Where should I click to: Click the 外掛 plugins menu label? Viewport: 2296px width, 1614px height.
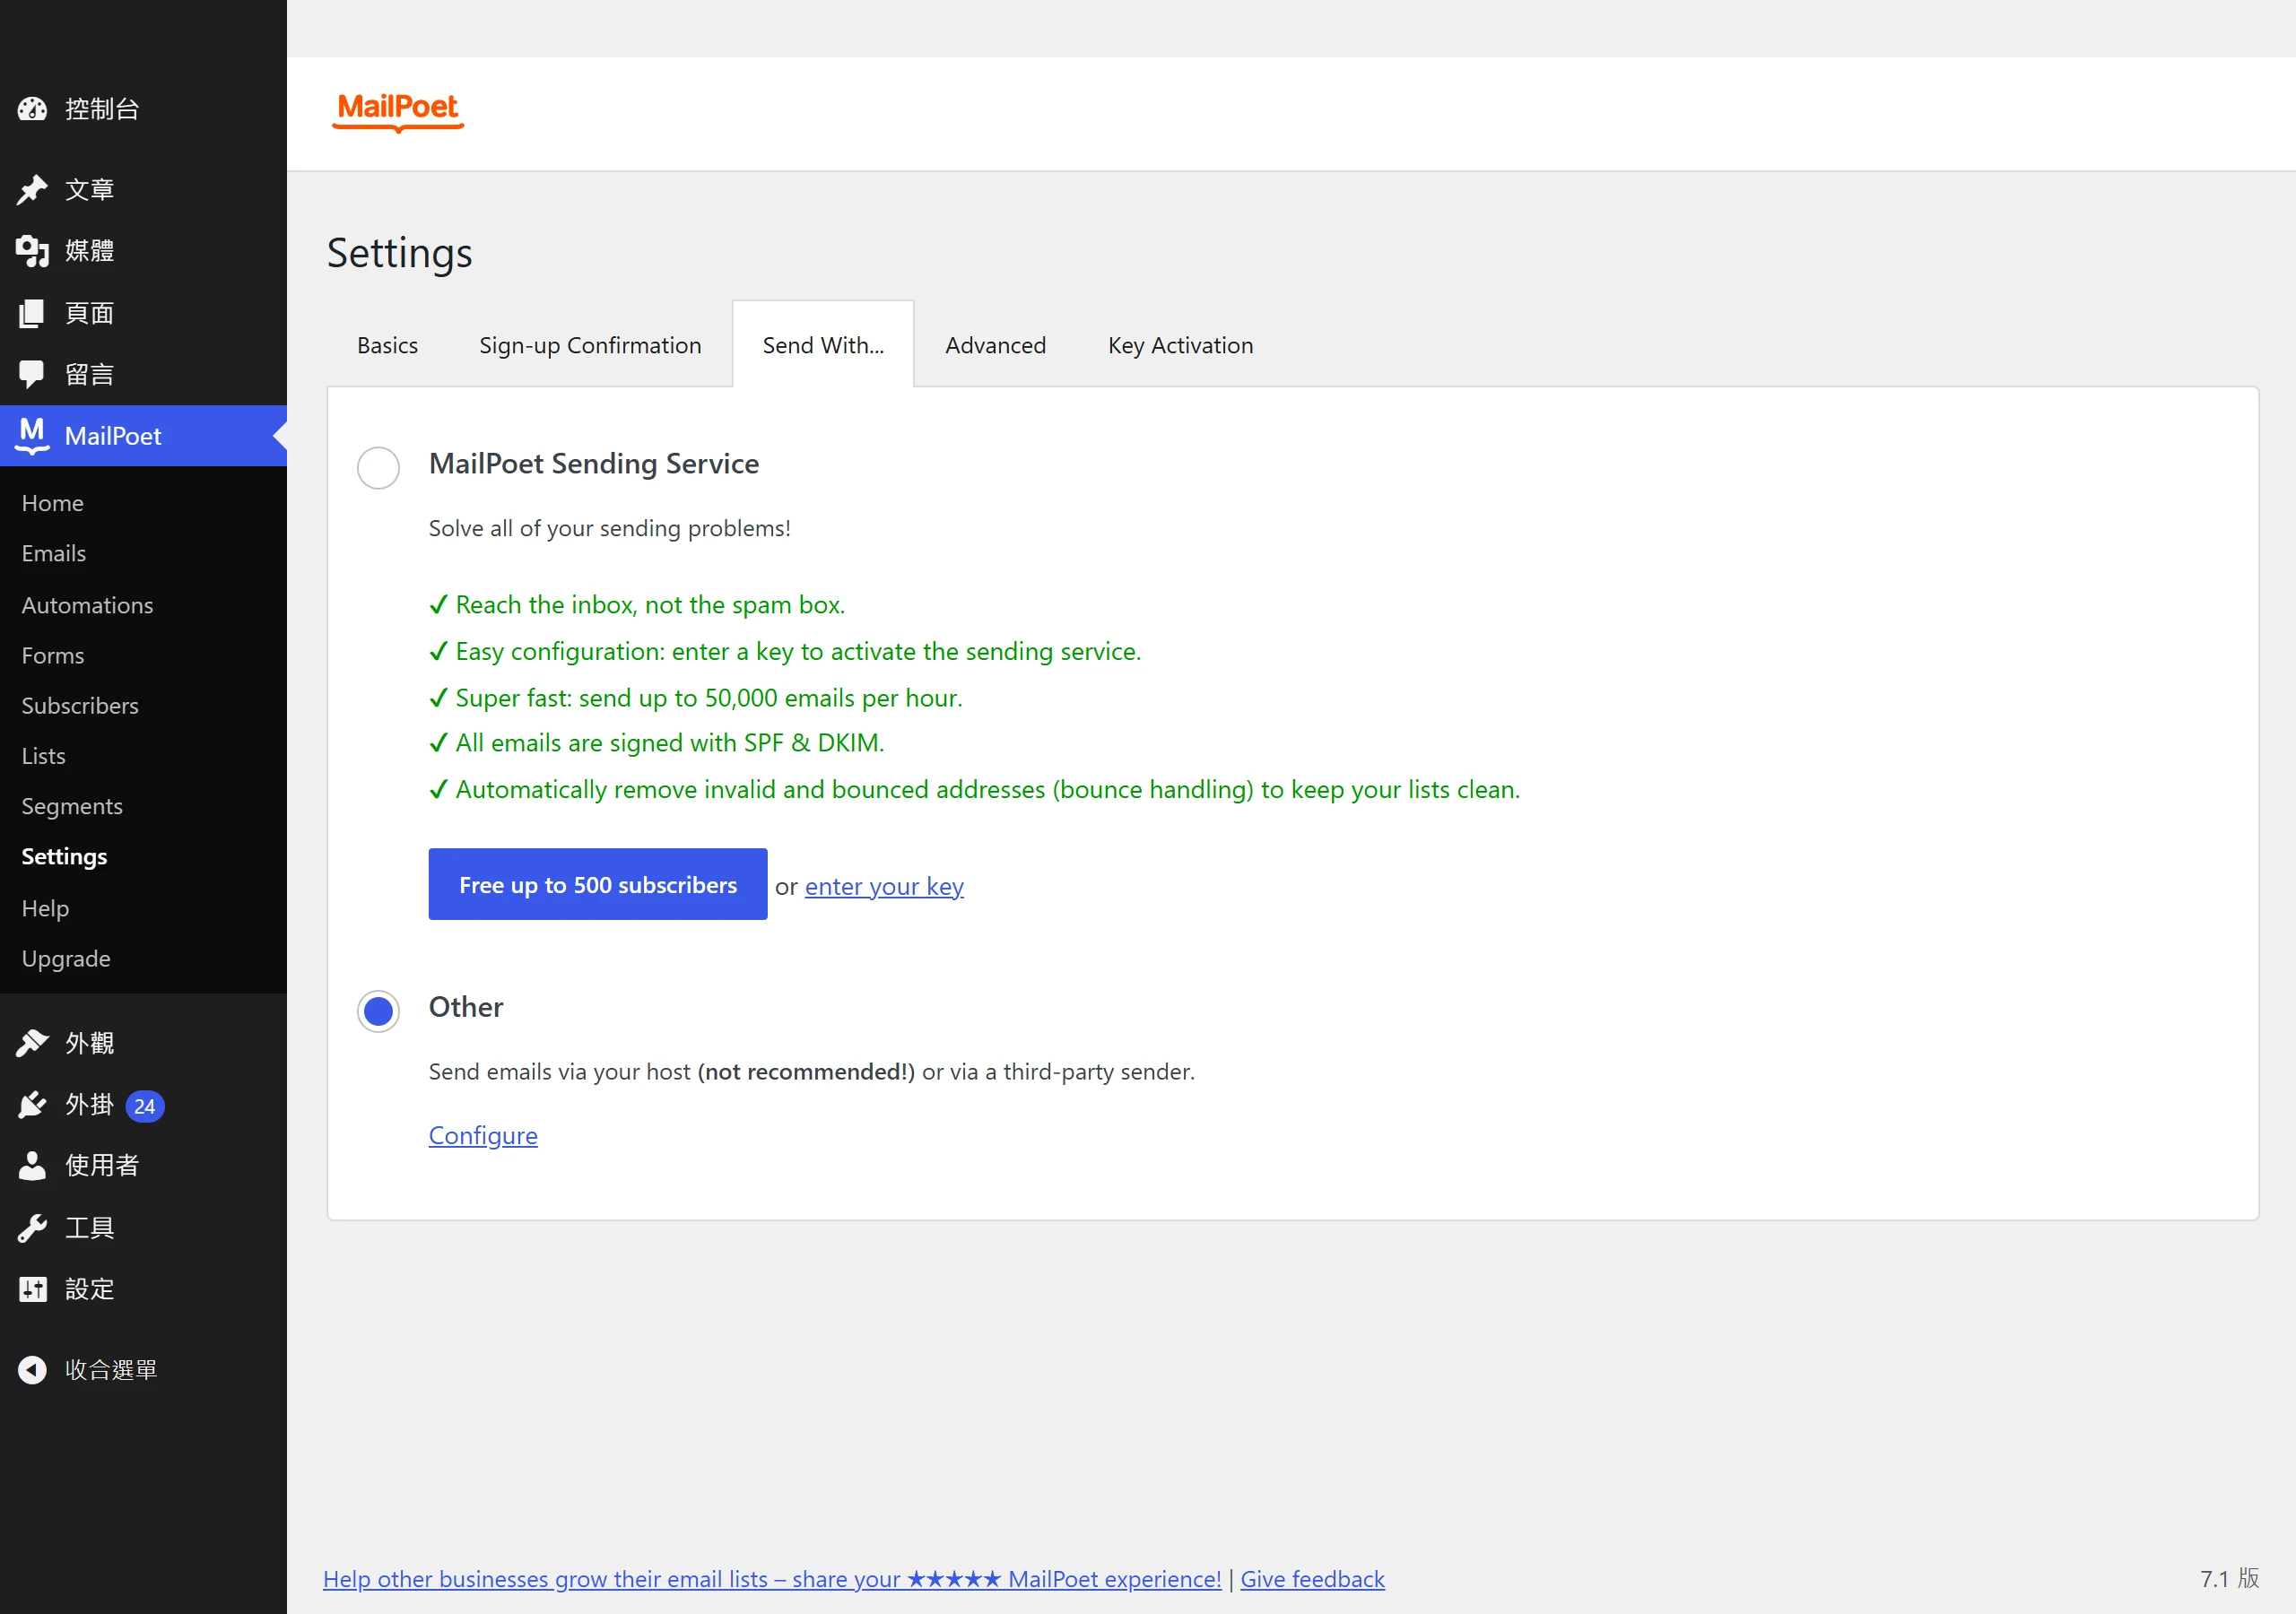pos(90,1105)
